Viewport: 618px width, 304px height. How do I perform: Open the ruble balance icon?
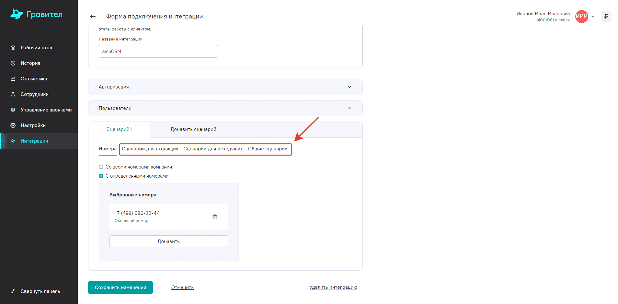606,17
